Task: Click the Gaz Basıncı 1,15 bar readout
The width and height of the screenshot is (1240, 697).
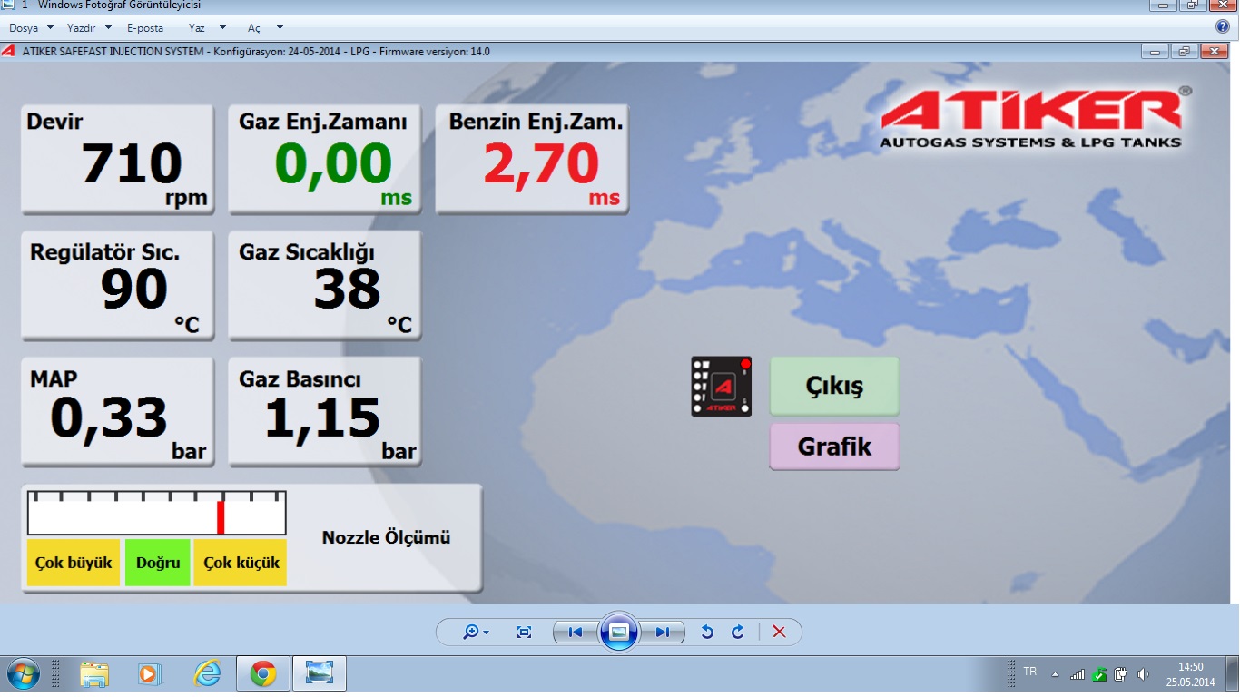Action: [325, 411]
